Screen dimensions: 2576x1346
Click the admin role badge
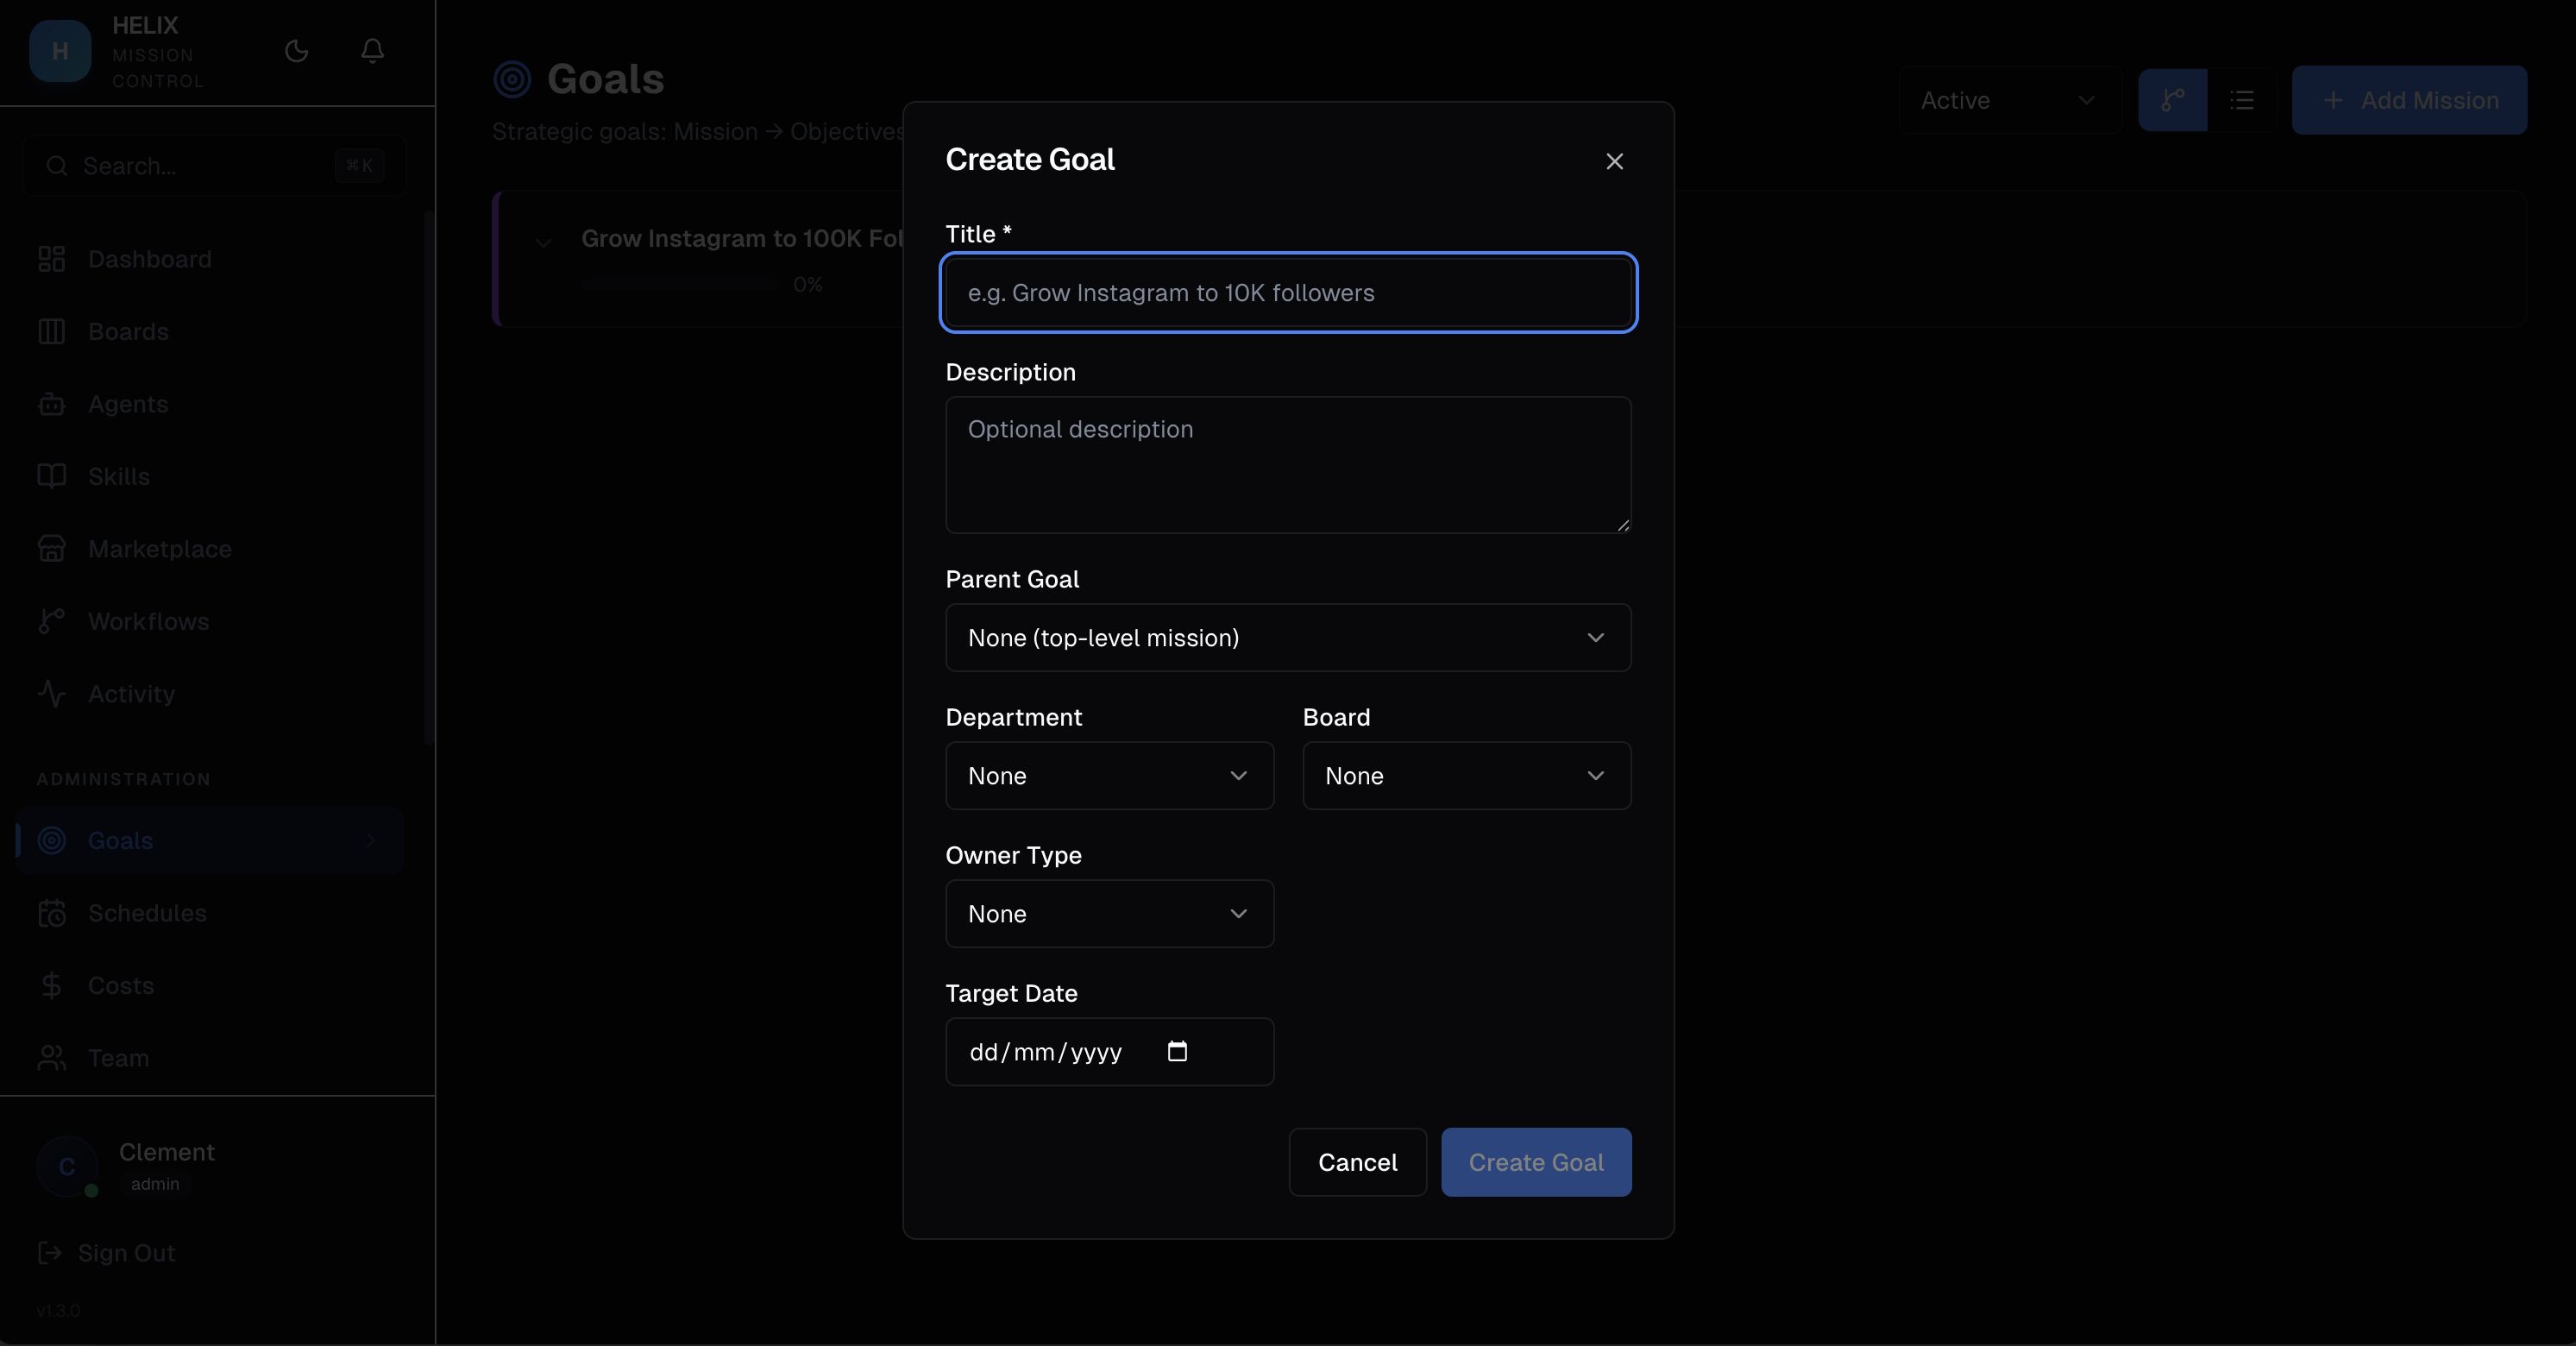click(x=155, y=1184)
